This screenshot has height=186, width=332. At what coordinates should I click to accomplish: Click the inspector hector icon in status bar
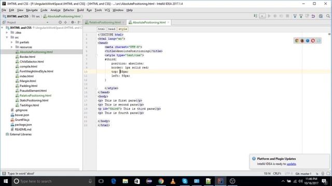(x=323, y=174)
